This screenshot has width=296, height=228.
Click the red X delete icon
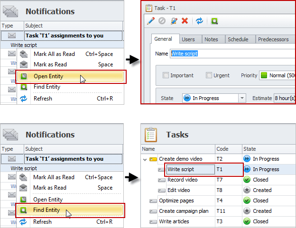[185, 21]
